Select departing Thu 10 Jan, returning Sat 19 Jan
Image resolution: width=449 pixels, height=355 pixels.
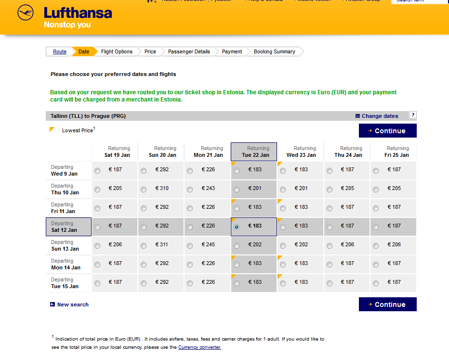tap(97, 190)
